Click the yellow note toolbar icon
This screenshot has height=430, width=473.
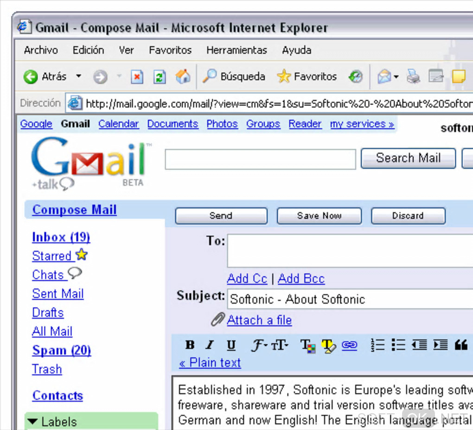(459, 77)
